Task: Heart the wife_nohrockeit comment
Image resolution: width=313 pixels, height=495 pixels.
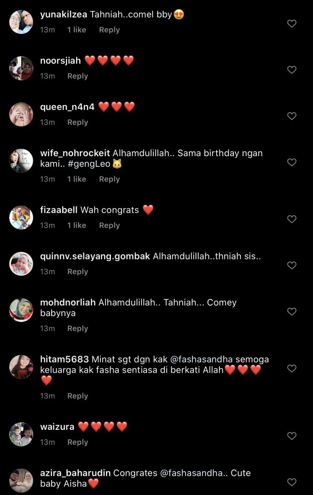Action: [x=292, y=162]
